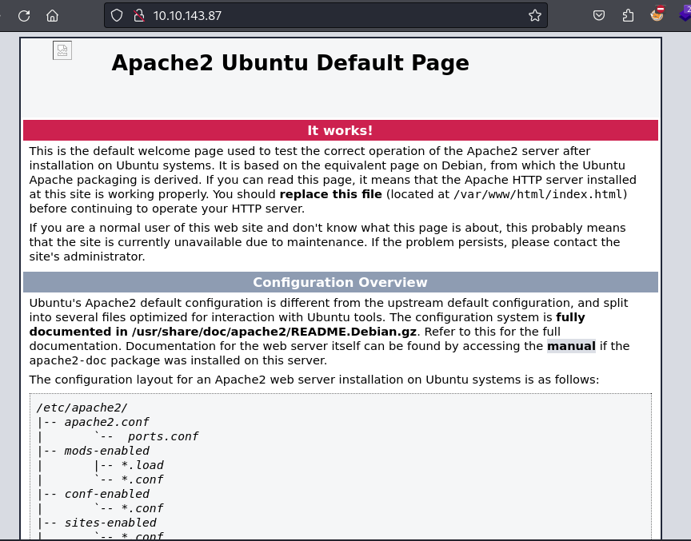Image resolution: width=691 pixels, height=541 pixels.
Task: Click sites-enabled in the config tree
Action: point(110,523)
